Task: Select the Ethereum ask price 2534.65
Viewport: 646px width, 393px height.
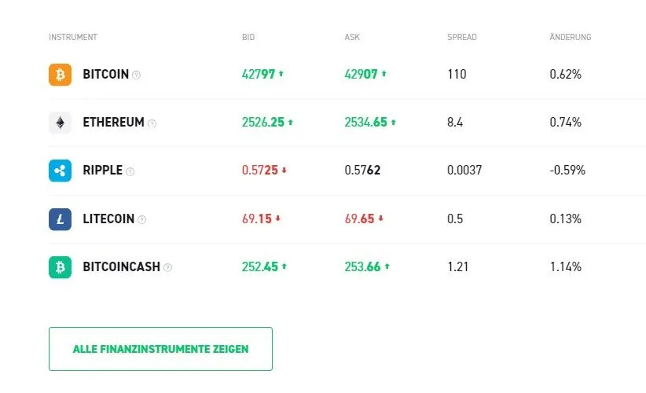Action: point(365,123)
